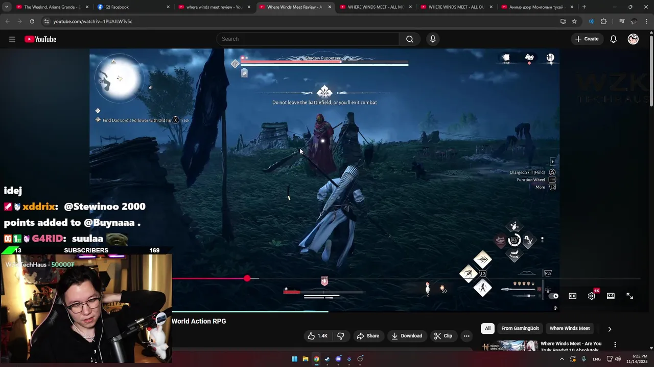Share this video
This screenshot has height=367, width=654.
coord(368,336)
